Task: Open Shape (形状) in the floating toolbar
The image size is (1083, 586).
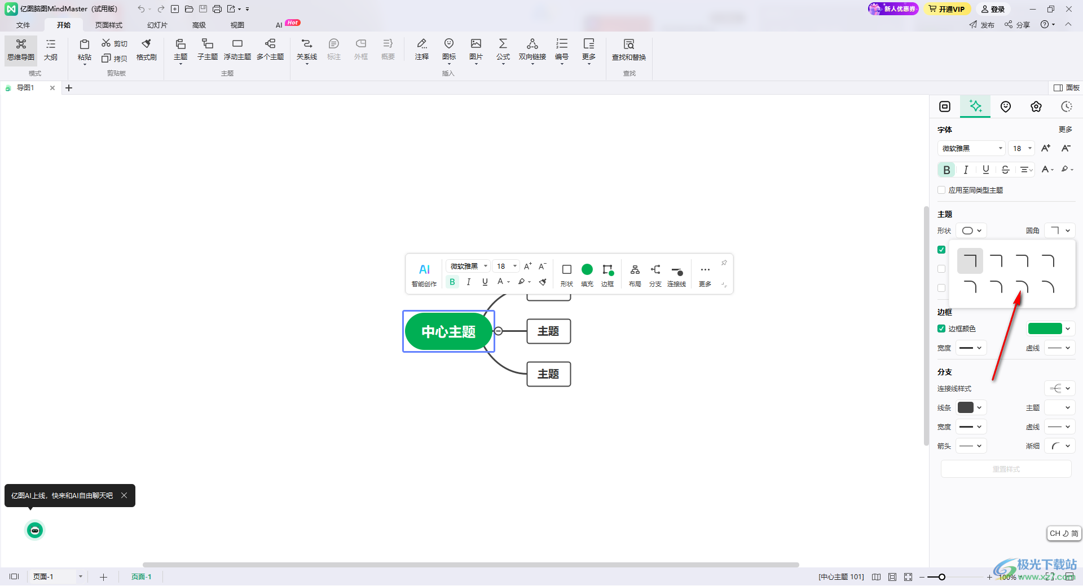Action: [567, 275]
